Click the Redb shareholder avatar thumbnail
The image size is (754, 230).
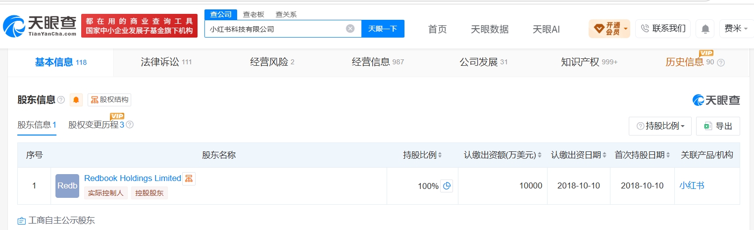coord(67,186)
